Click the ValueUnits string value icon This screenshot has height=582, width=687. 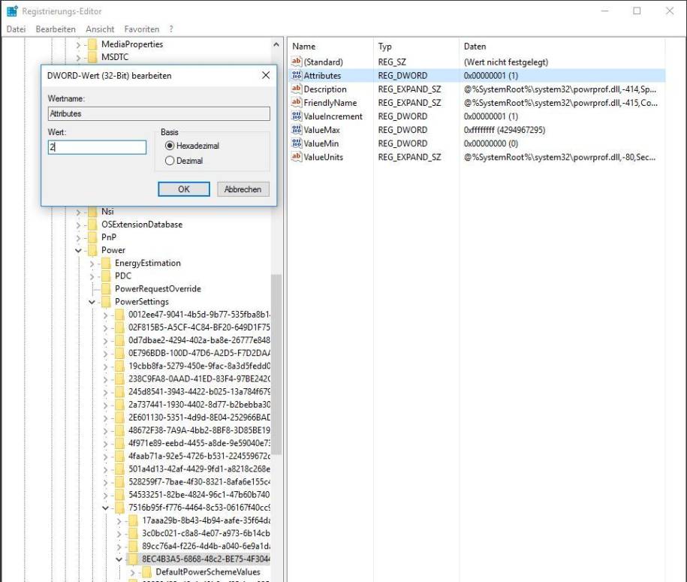click(x=296, y=157)
